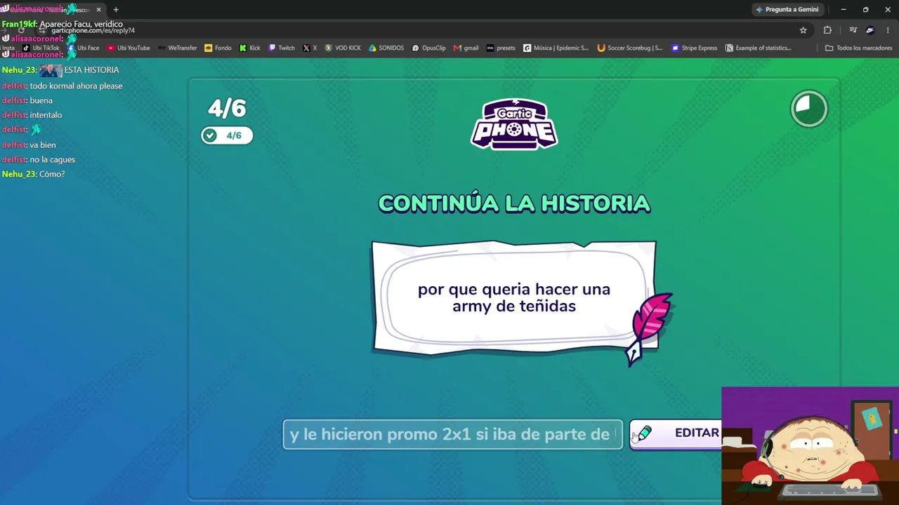Open the Chrome three-dot menu

[x=888, y=30]
